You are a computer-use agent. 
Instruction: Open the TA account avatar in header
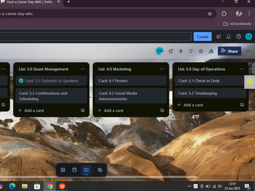[249, 36]
